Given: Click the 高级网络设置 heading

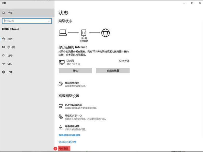Looking at the screenshot, I should tap(69, 96).
